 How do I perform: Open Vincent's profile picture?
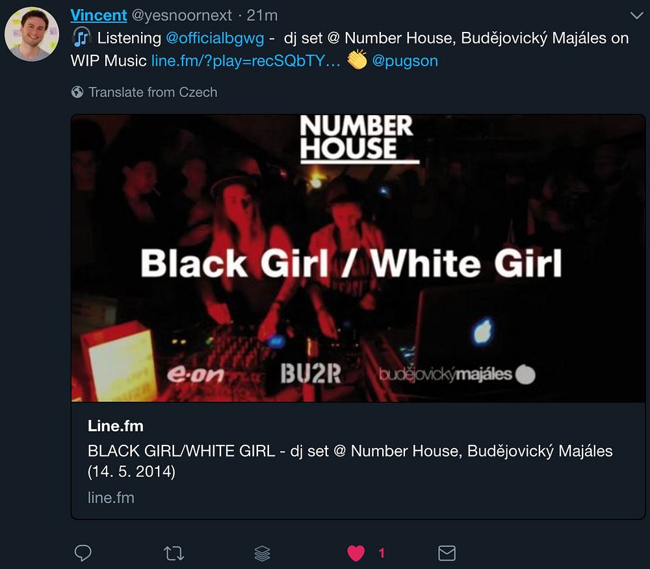coord(32,34)
